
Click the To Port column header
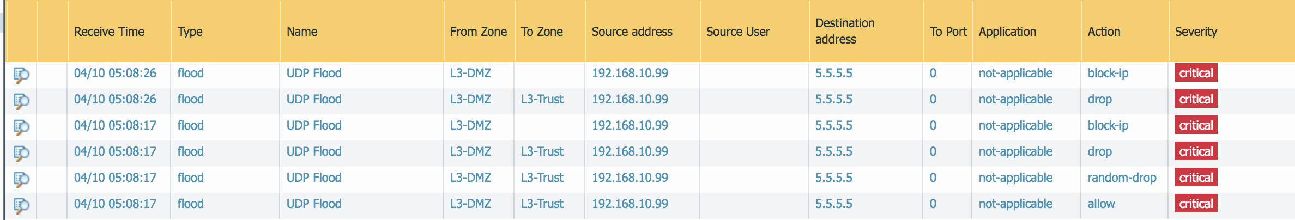[x=948, y=32]
